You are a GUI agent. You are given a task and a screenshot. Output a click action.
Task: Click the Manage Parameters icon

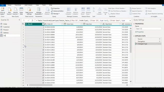click(39, 9)
